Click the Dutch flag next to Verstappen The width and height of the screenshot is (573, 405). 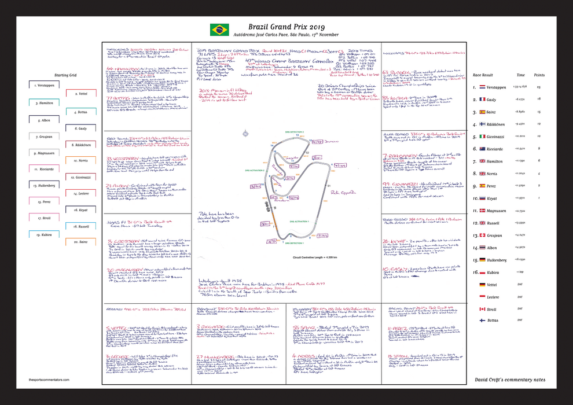pyautogui.click(x=482, y=87)
